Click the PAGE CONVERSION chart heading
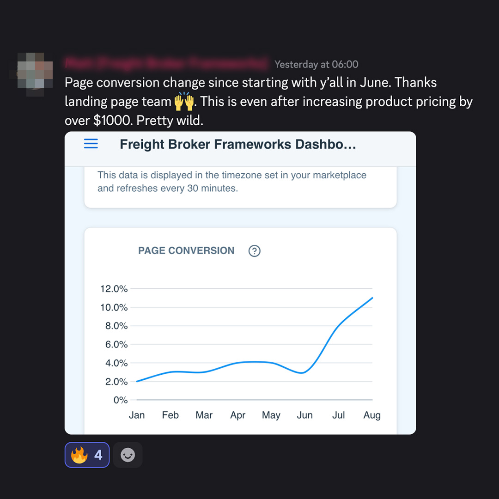 (x=186, y=250)
